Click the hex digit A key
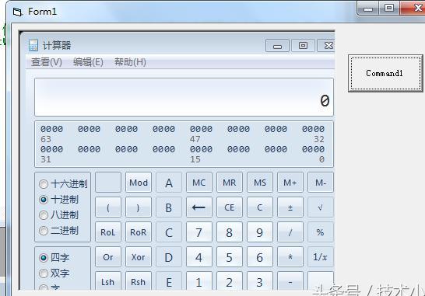425x296 pixels. (x=169, y=183)
